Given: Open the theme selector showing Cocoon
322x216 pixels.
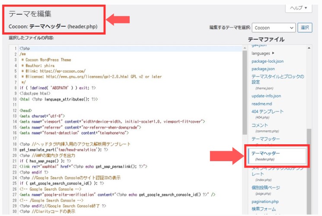Looking at the screenshot, I should 274,28.
